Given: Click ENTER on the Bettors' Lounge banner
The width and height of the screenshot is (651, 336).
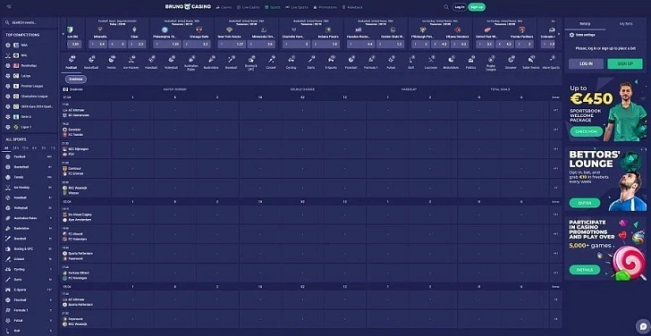Looking at the screenshot, I should pos(585,203).
